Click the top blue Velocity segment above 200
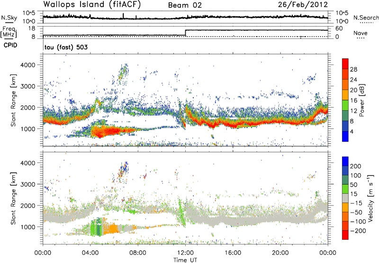 click(x=345, y=161)
